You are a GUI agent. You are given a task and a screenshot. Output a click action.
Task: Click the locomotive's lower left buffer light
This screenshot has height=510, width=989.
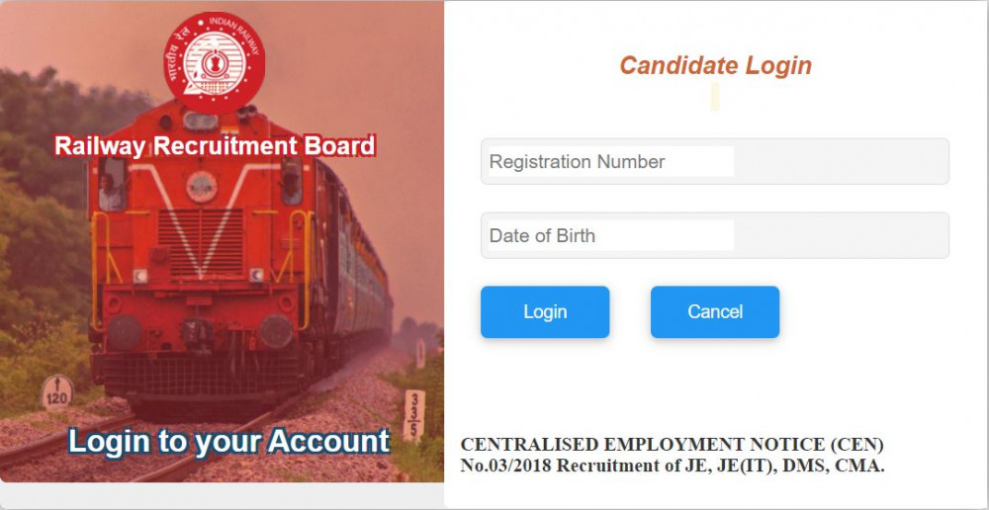pyautogui.click(x=124, y=331)
